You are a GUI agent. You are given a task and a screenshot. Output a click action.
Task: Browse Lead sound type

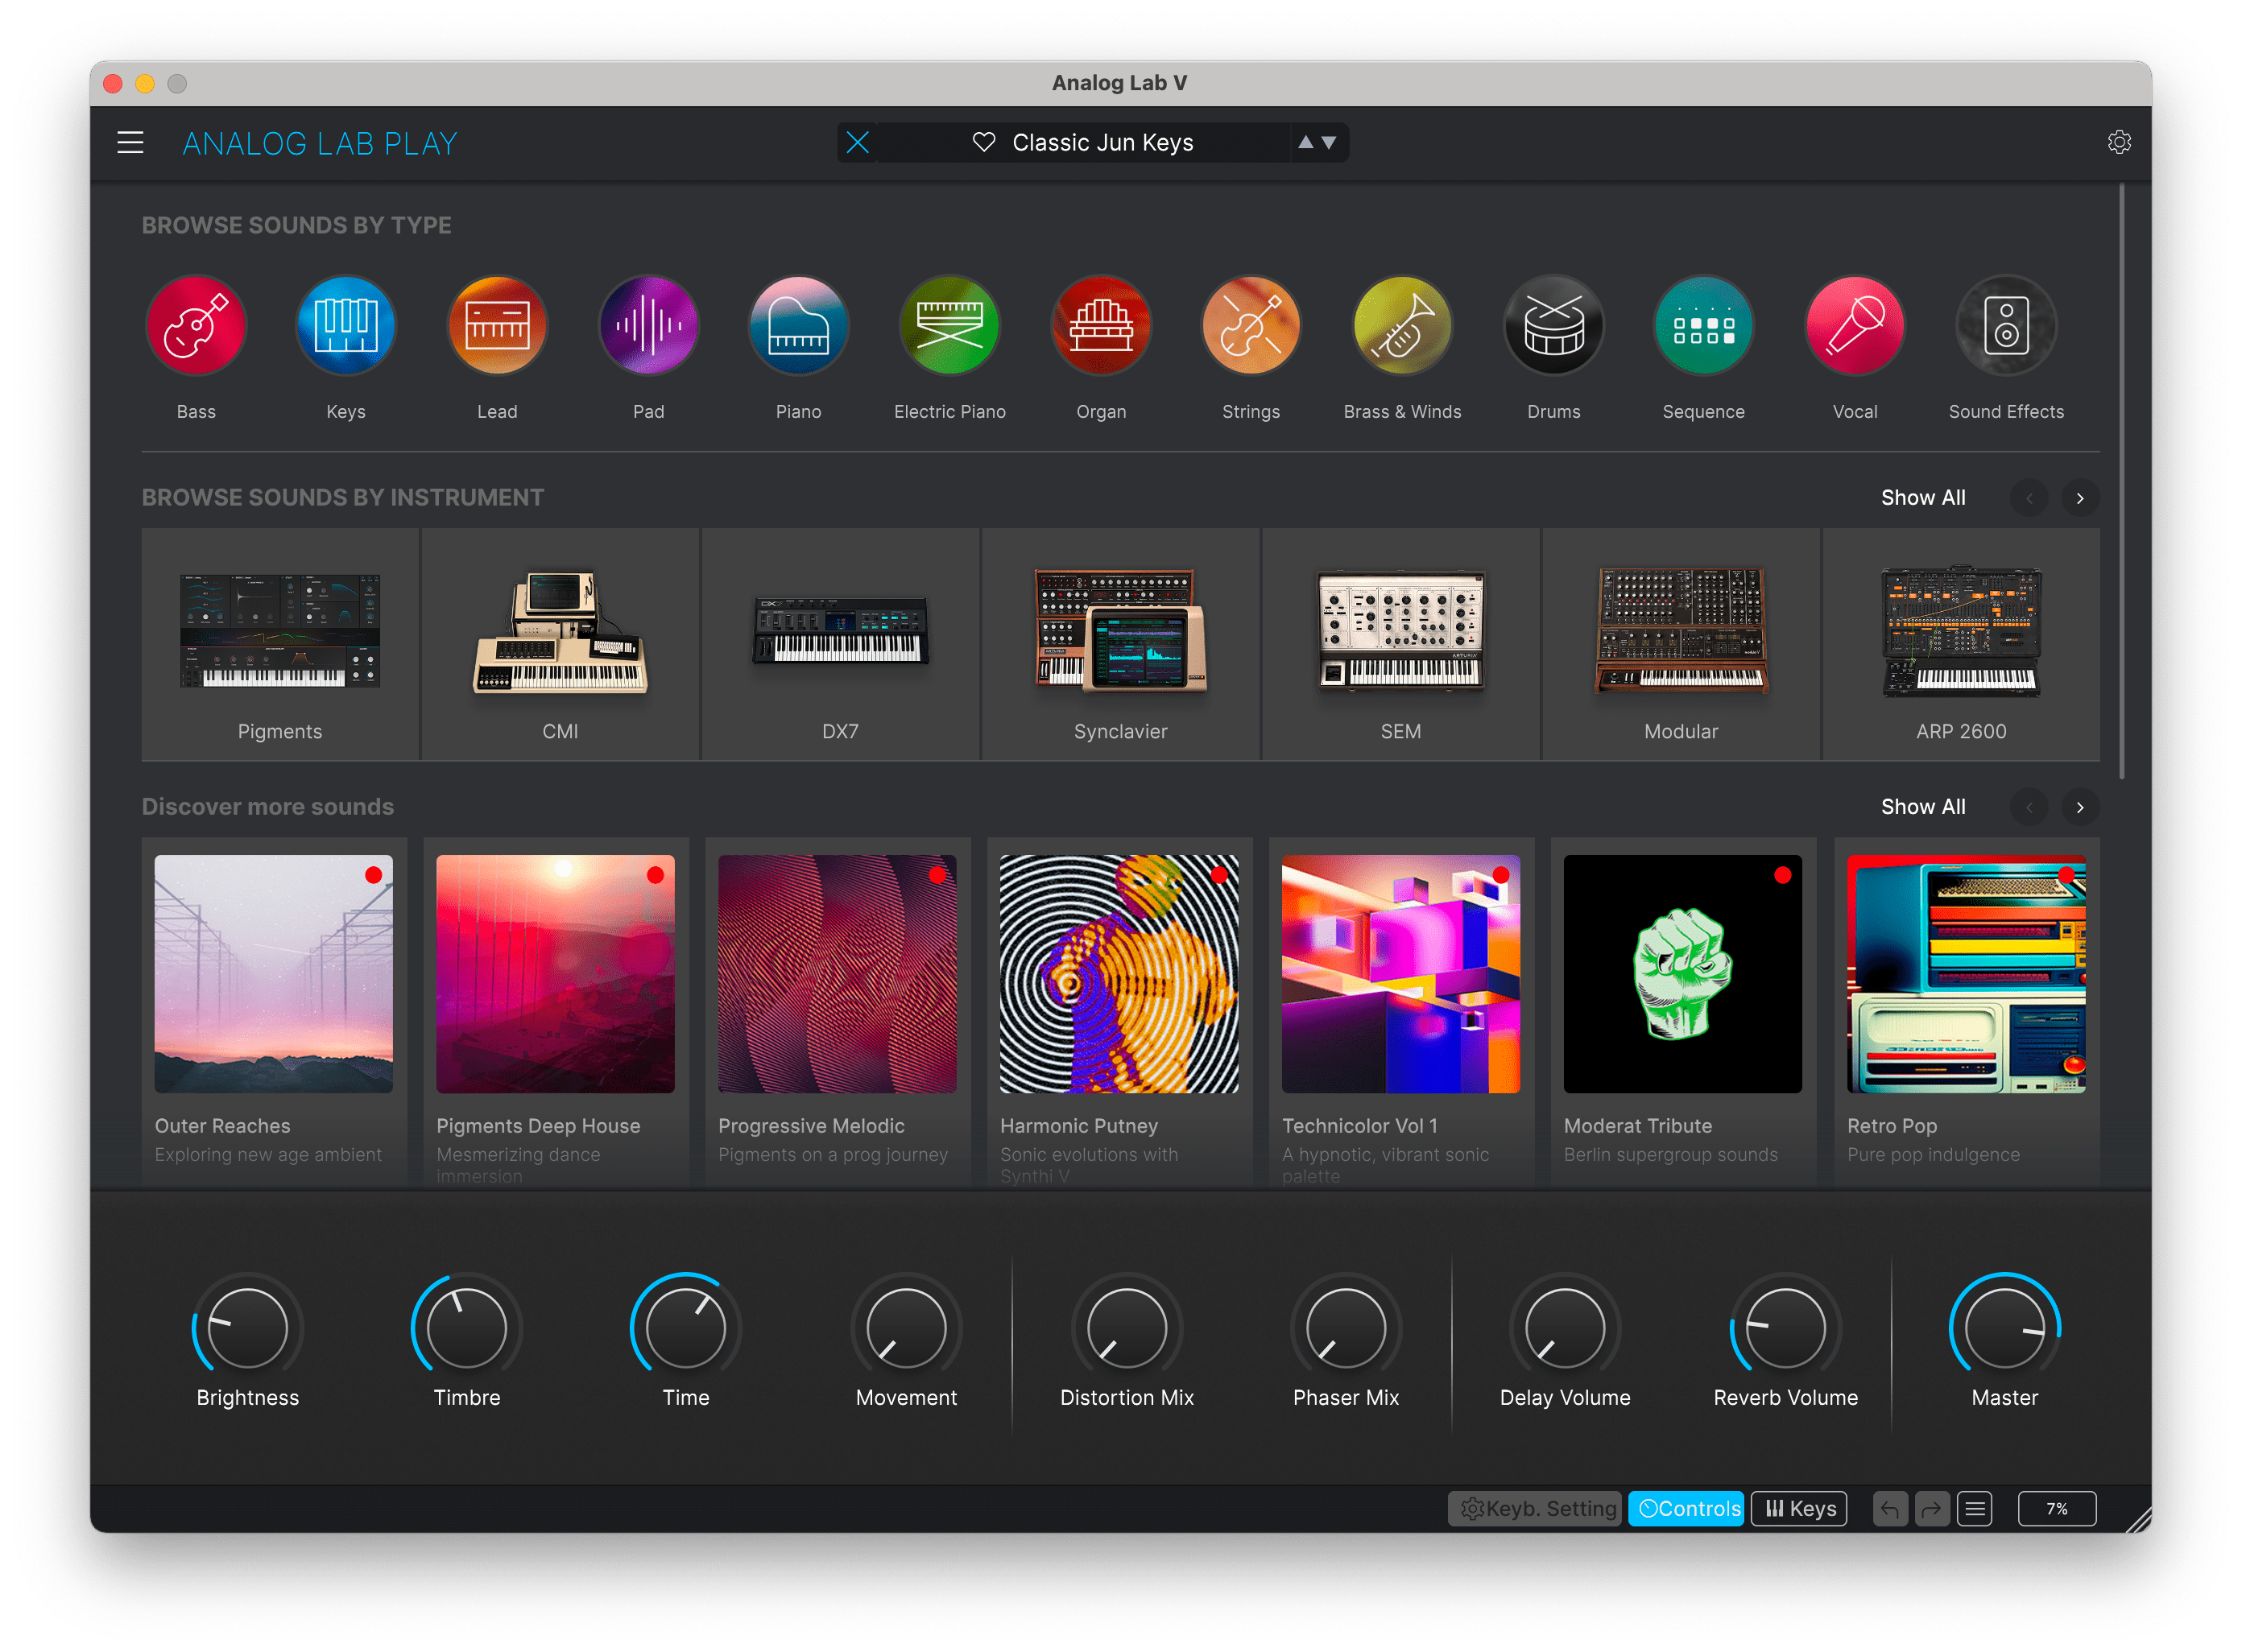497,326
